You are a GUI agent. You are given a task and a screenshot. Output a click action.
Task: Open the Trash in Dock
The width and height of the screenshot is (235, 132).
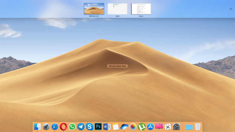(198, 127)
